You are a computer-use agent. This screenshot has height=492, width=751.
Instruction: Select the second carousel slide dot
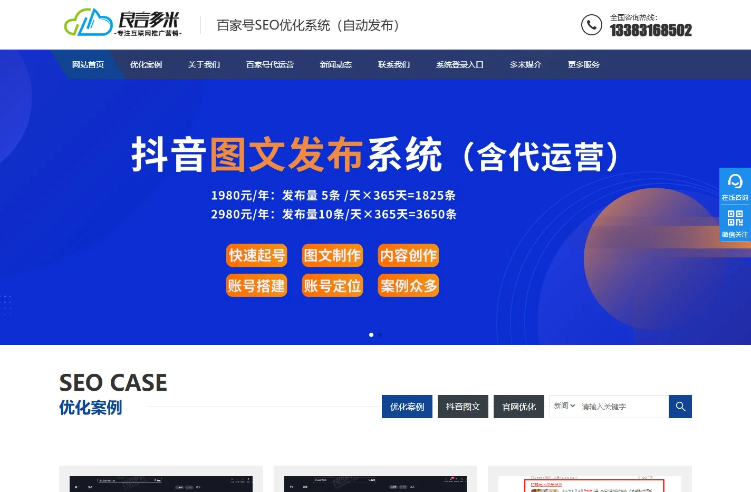point(380,335)
